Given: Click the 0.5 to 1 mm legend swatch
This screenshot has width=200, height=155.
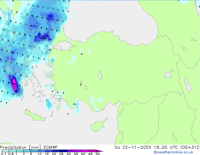Looking at the screenshot, I should pyautogui.click(x=13, y=151).
